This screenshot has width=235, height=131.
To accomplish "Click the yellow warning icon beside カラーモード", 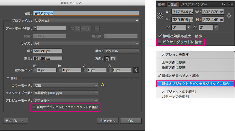I will [x=103, y=85].
